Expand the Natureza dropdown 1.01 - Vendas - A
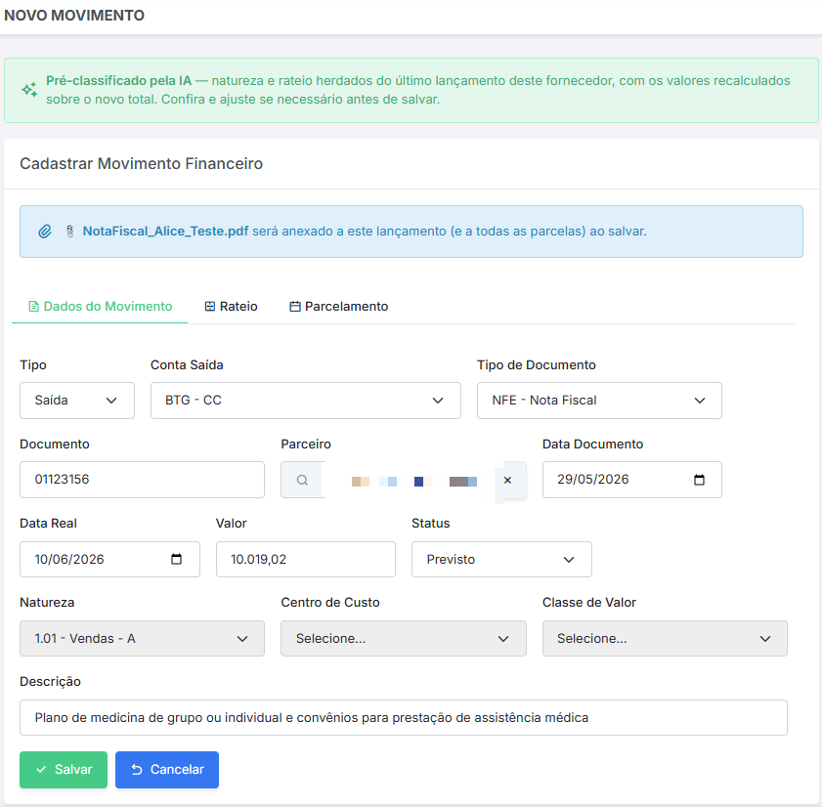Viewport: 822px width, 807px height. point(142,638)
